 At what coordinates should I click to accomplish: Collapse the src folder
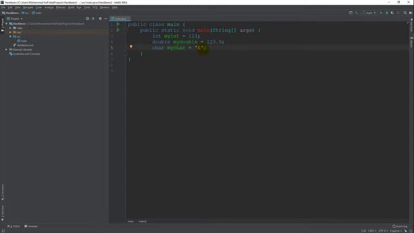10,36
